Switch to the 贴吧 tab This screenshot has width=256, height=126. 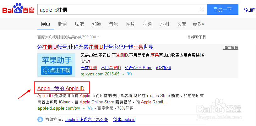(79, 24)
